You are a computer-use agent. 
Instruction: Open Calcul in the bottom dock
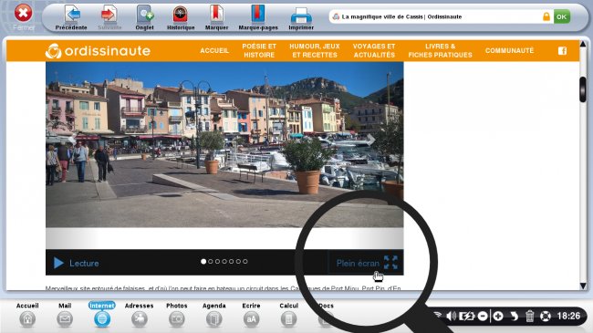coord(288,315)
